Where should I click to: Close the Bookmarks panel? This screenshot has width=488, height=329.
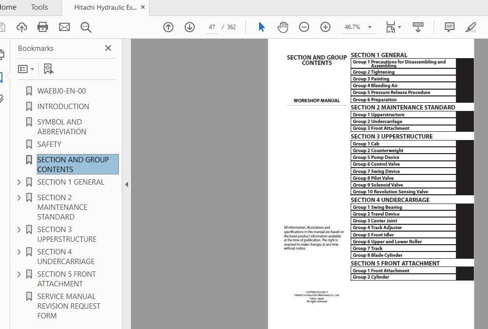(108, 48)
